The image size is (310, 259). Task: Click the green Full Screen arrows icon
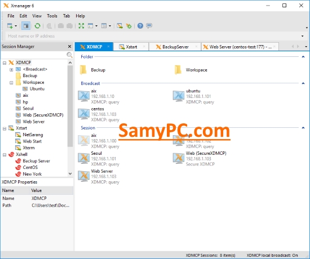(x=81, y=26)
